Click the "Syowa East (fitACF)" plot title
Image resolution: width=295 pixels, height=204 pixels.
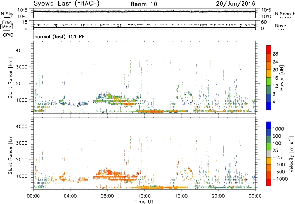[x=66, y=4]
